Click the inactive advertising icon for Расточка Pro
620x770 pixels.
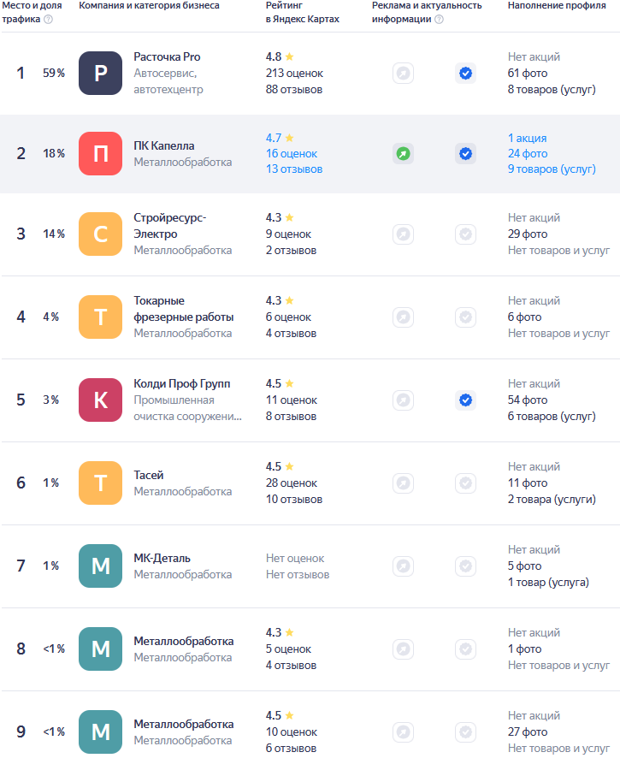(403, 74)
